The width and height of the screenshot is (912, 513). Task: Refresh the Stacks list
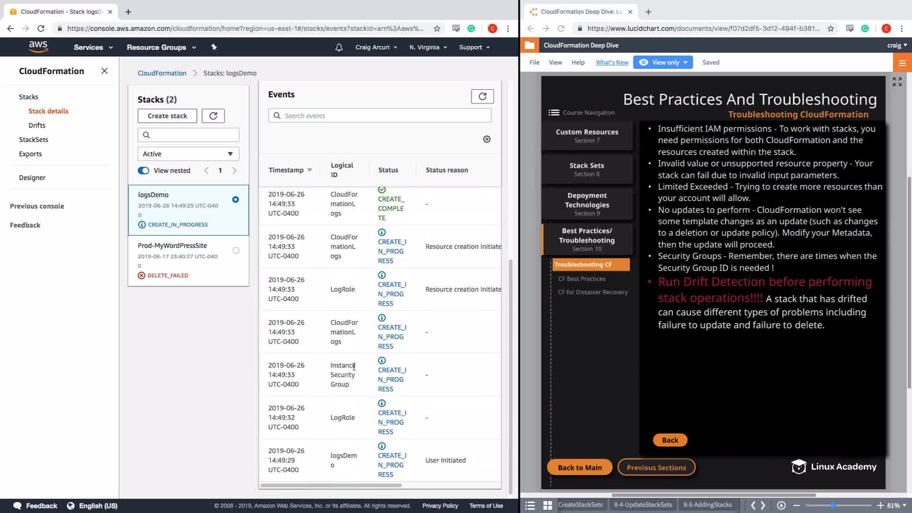click(213, 116)
